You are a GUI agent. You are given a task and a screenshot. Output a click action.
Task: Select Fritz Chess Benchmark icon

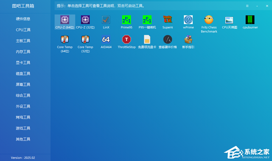(x=209, y=20)
